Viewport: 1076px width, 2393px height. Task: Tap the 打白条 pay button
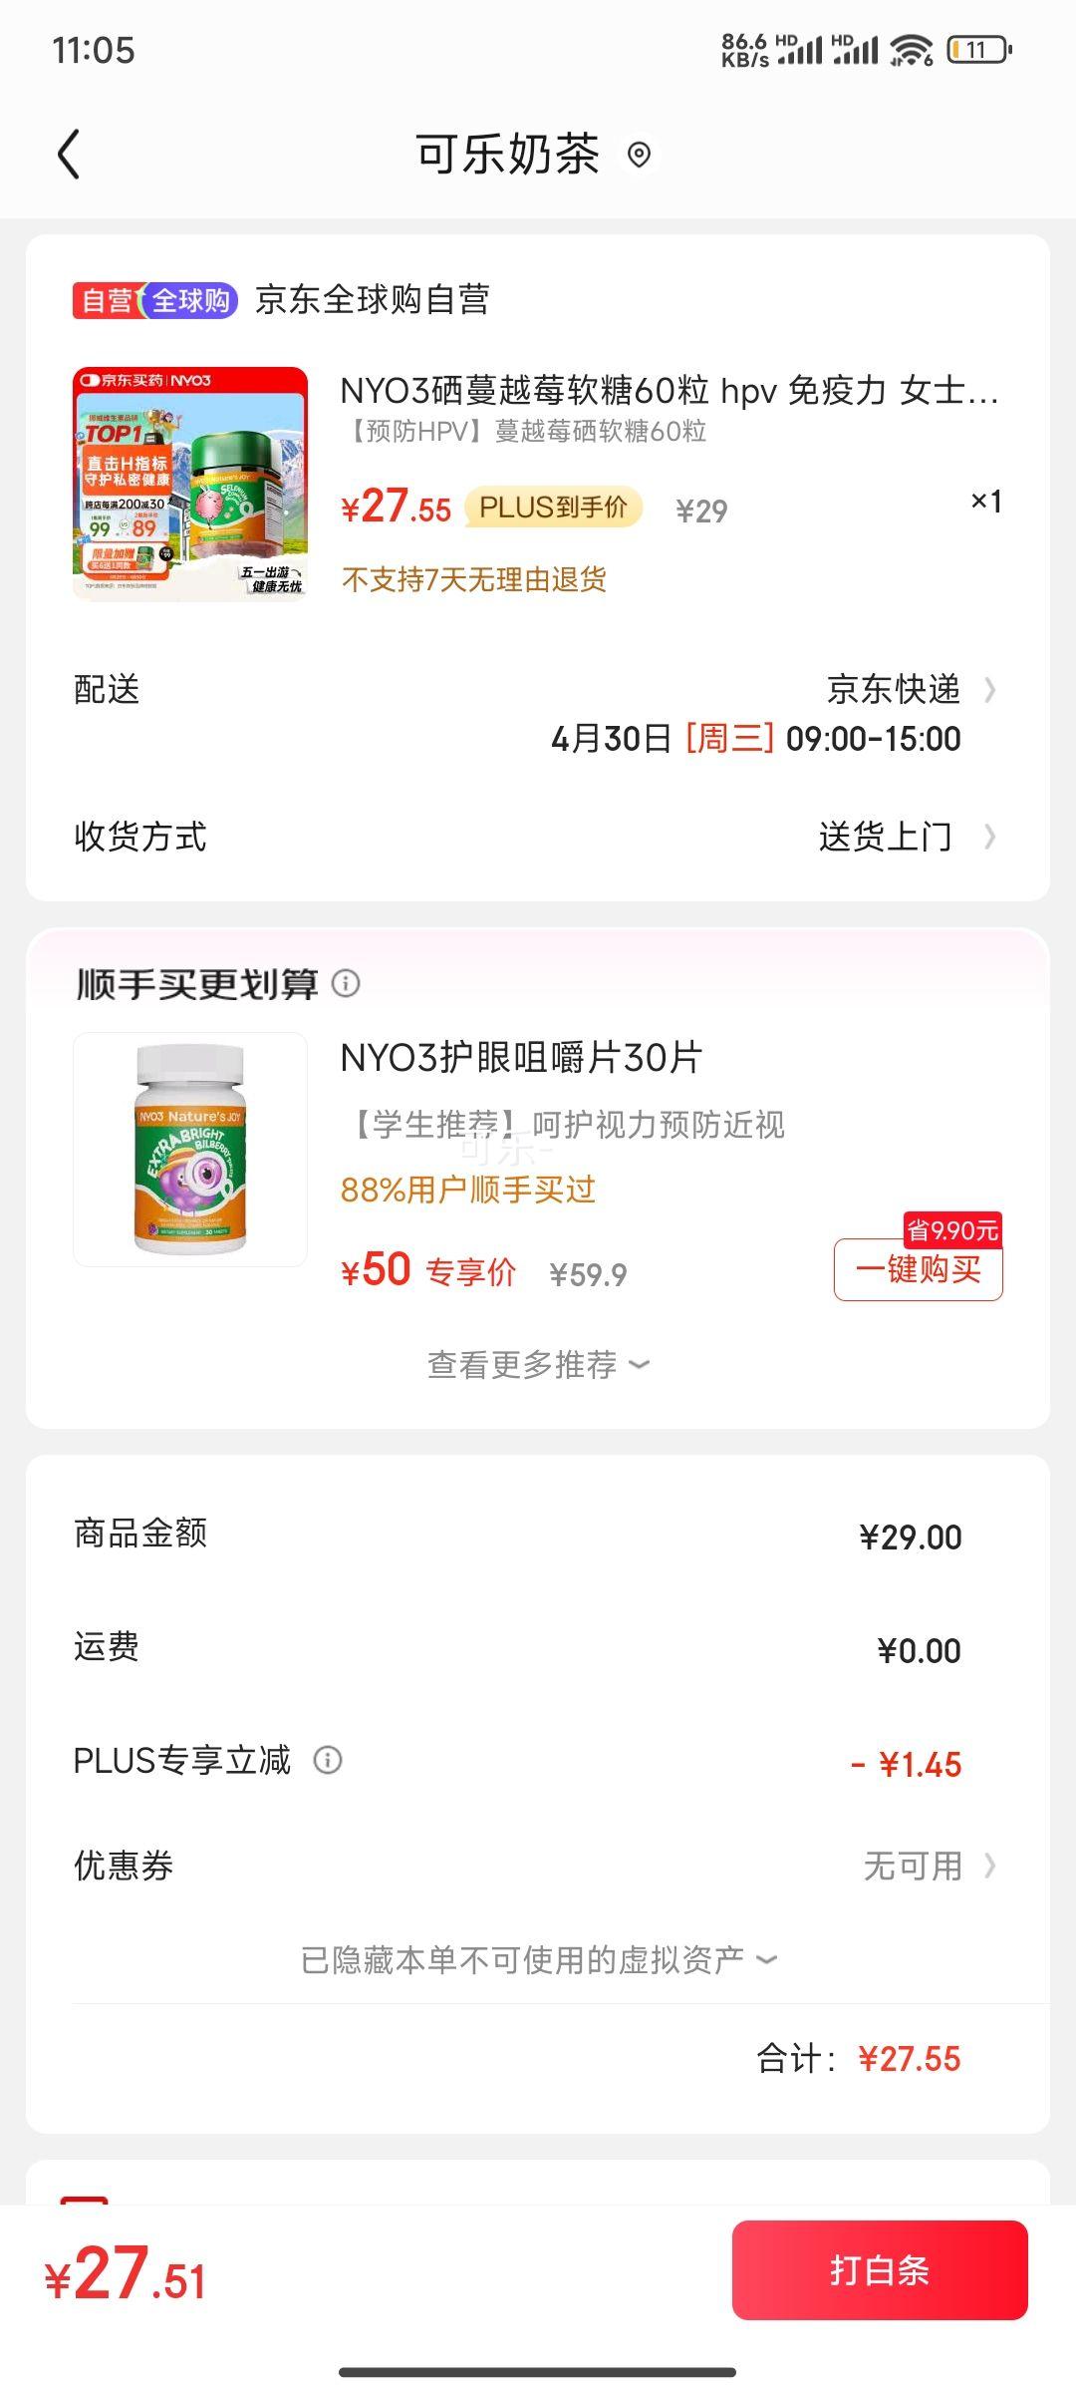tap(880, 2270)
